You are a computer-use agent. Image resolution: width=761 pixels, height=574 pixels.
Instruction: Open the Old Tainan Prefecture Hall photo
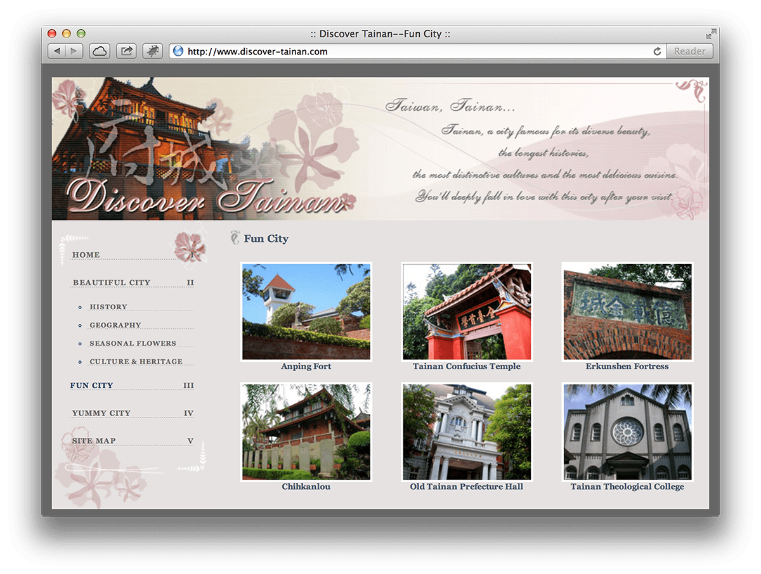[x=467, y=432]
